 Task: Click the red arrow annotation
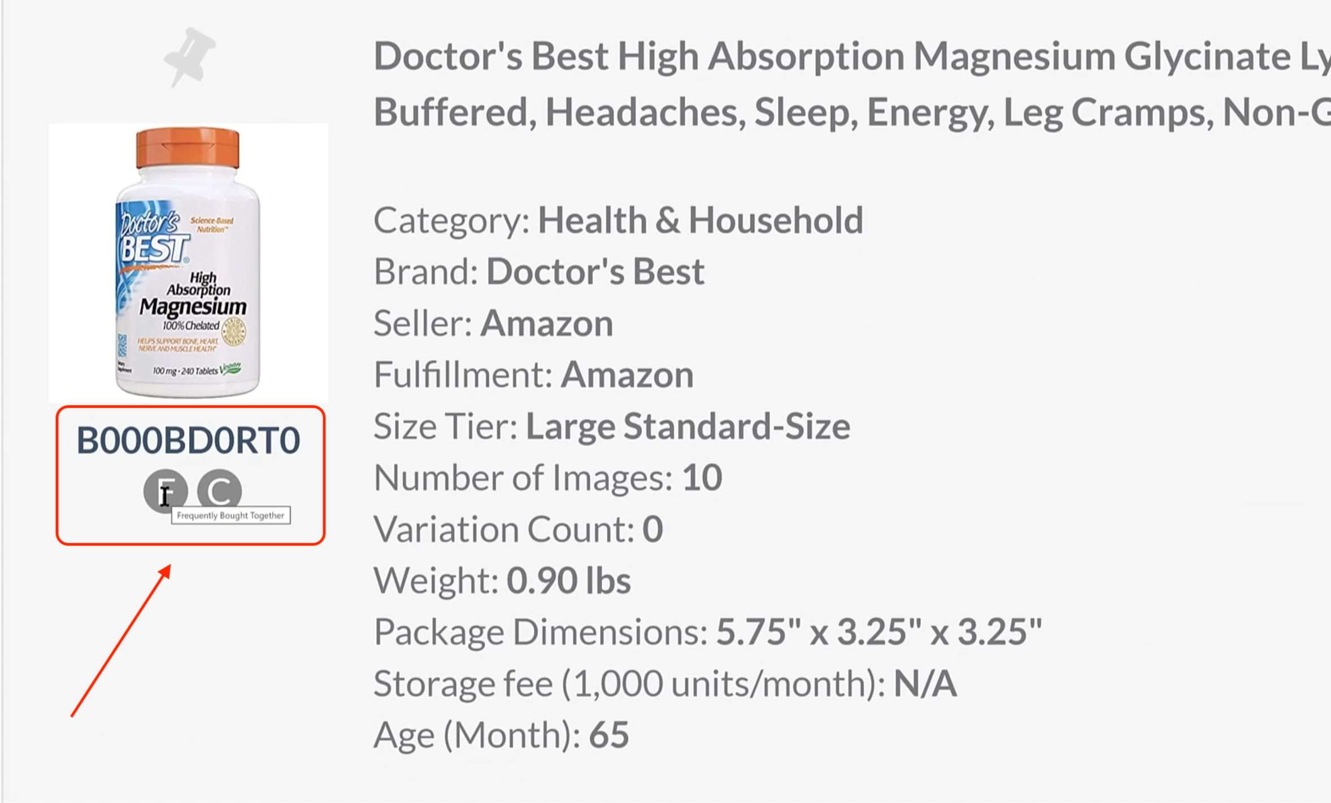click(120, 641)
